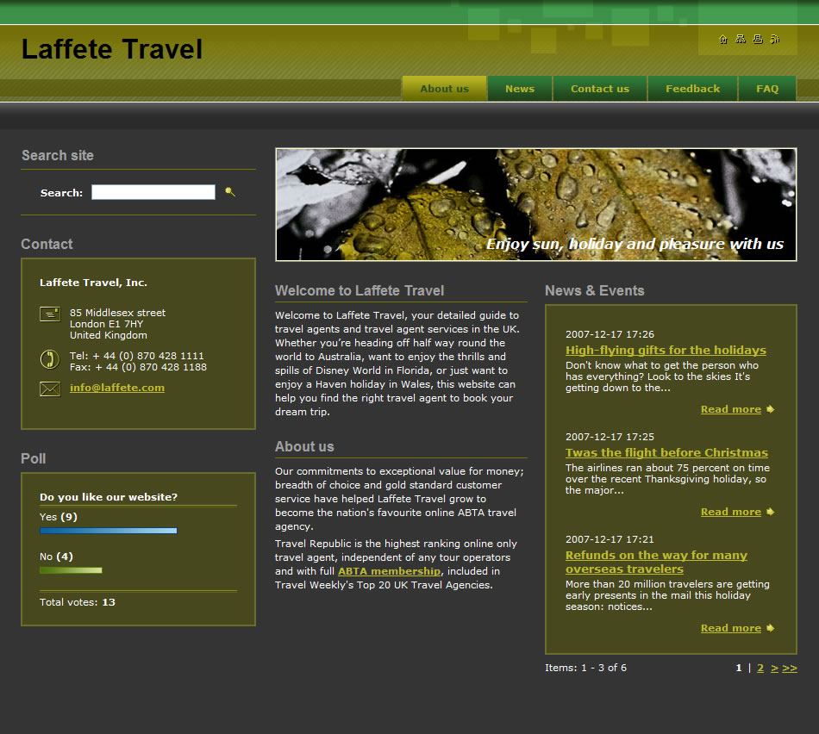
Task: Click the envelope email icon
Action: [50, 389]
